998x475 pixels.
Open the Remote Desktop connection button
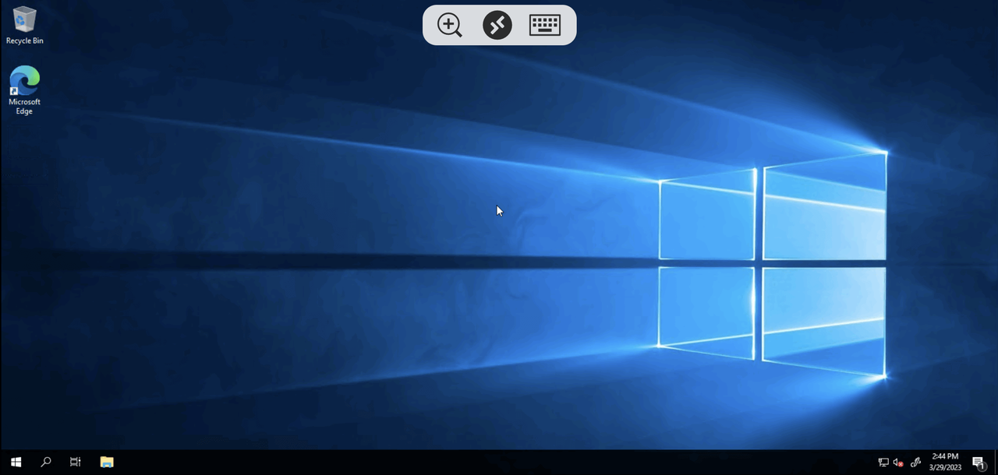coord(497,25)
